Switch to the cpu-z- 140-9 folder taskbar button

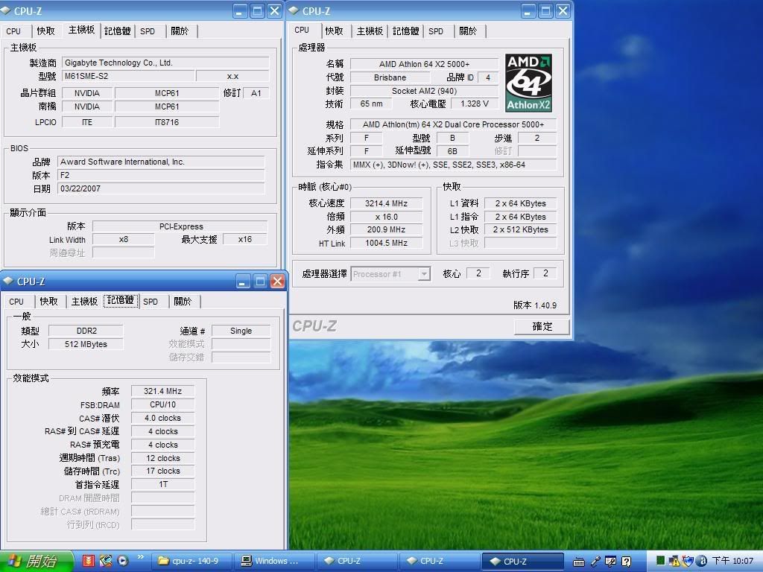(191, 562)
